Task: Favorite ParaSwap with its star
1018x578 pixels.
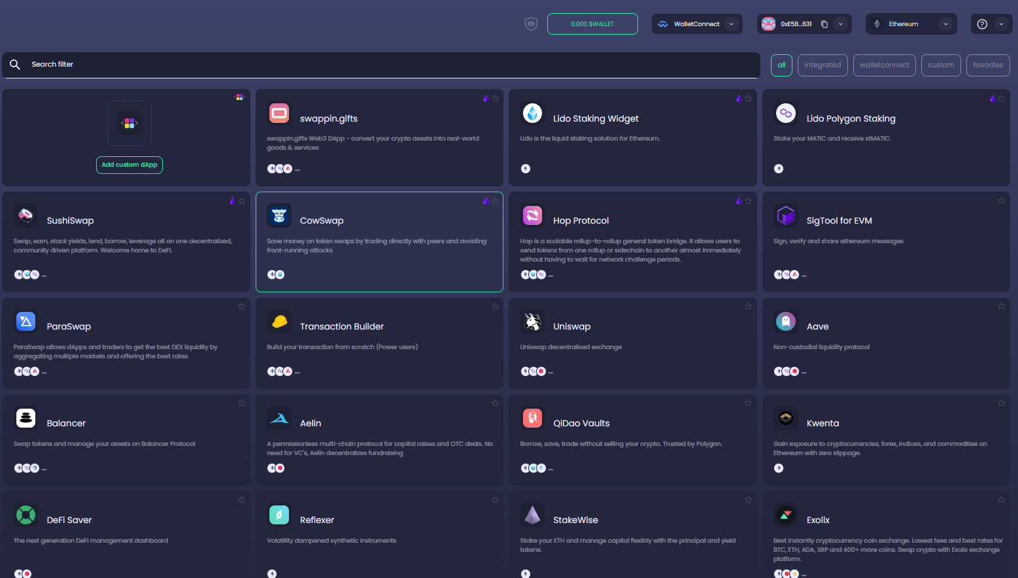Action: 242,307
